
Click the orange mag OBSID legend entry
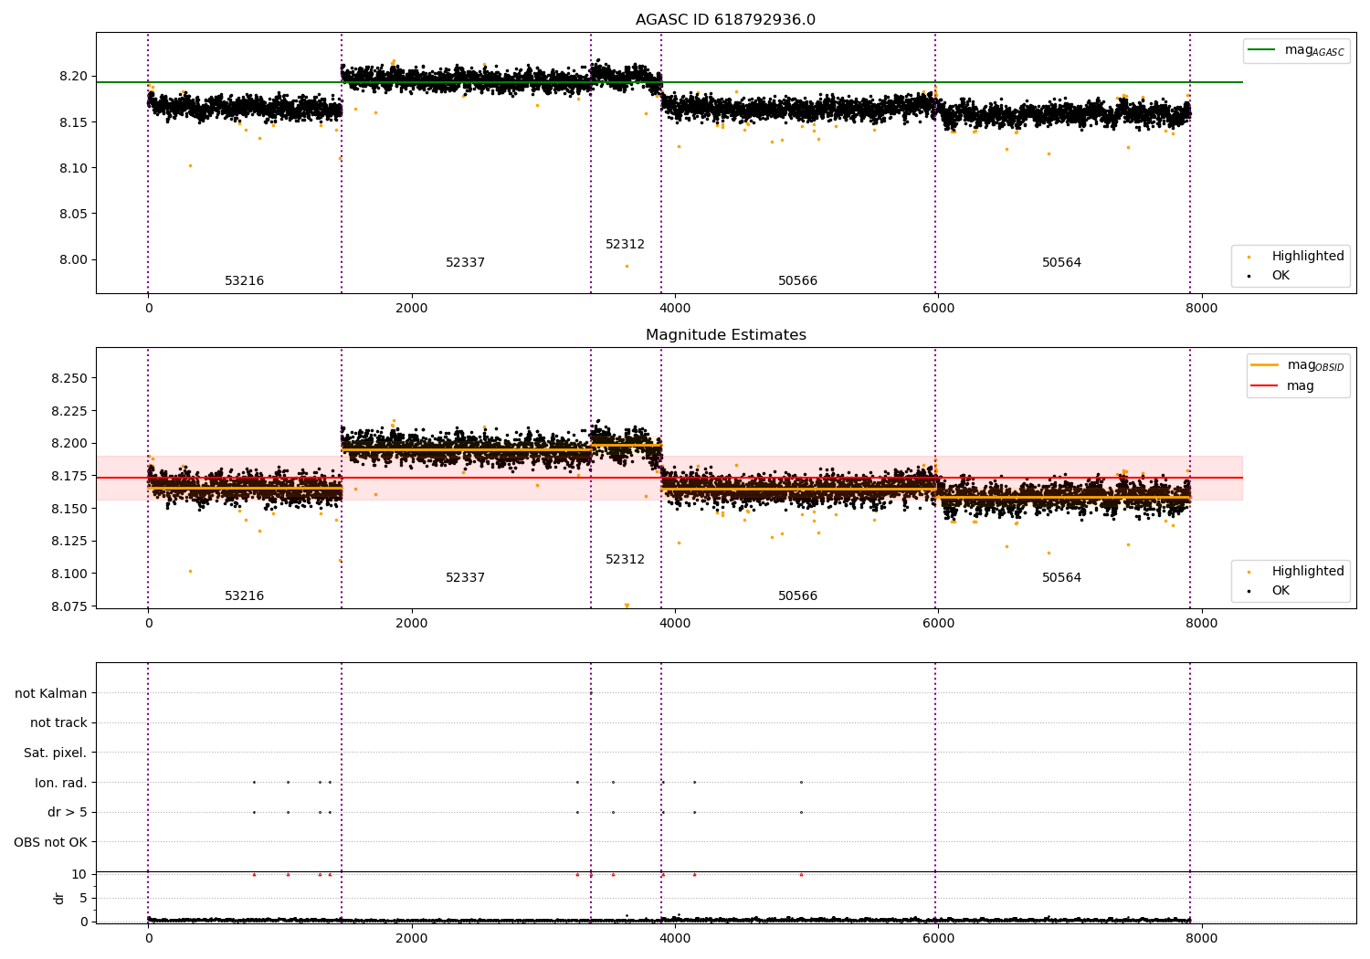point(1299,365)
